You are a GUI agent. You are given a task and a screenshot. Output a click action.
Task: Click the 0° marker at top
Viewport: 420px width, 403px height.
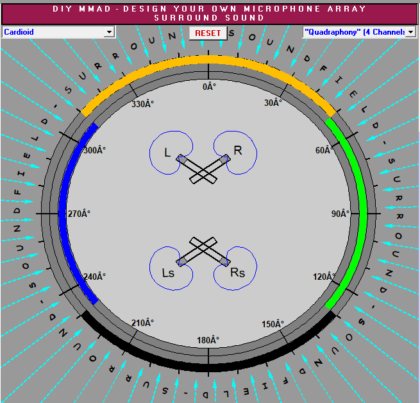point(208,87)
